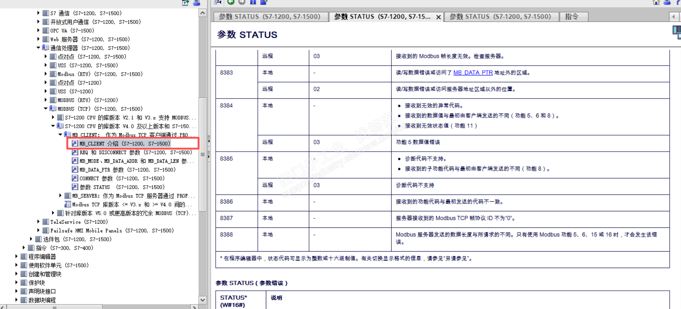Click the closed-book icon of 程序编辑器
Viewport: 681px width, 309px height.
pos(24,256)
